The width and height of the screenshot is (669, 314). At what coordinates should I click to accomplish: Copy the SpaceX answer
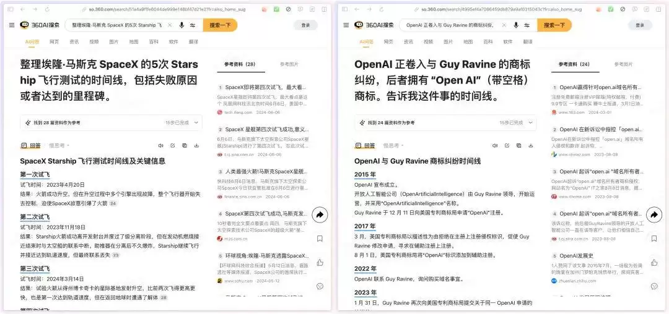click(x=185, y=145)
